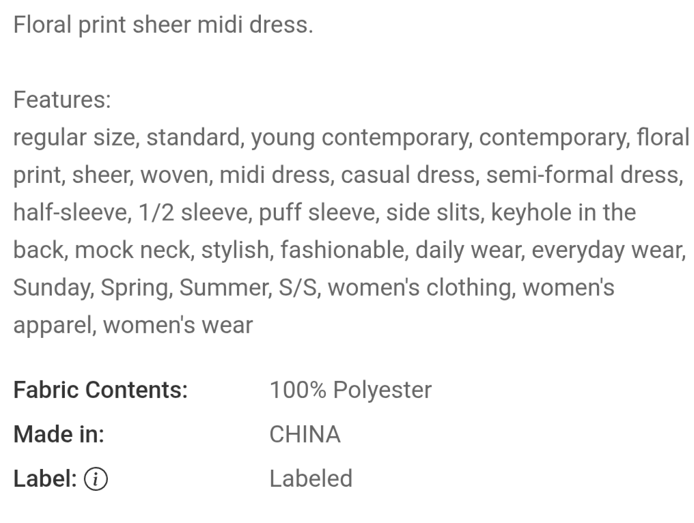The image size is (694, 523).
Task: Click the 100% Polyester value
Action: (x=350, y=391)
